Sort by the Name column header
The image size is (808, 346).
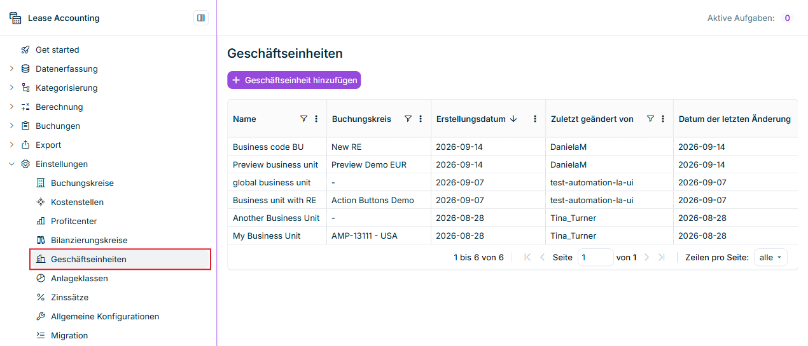coord(244,119)
